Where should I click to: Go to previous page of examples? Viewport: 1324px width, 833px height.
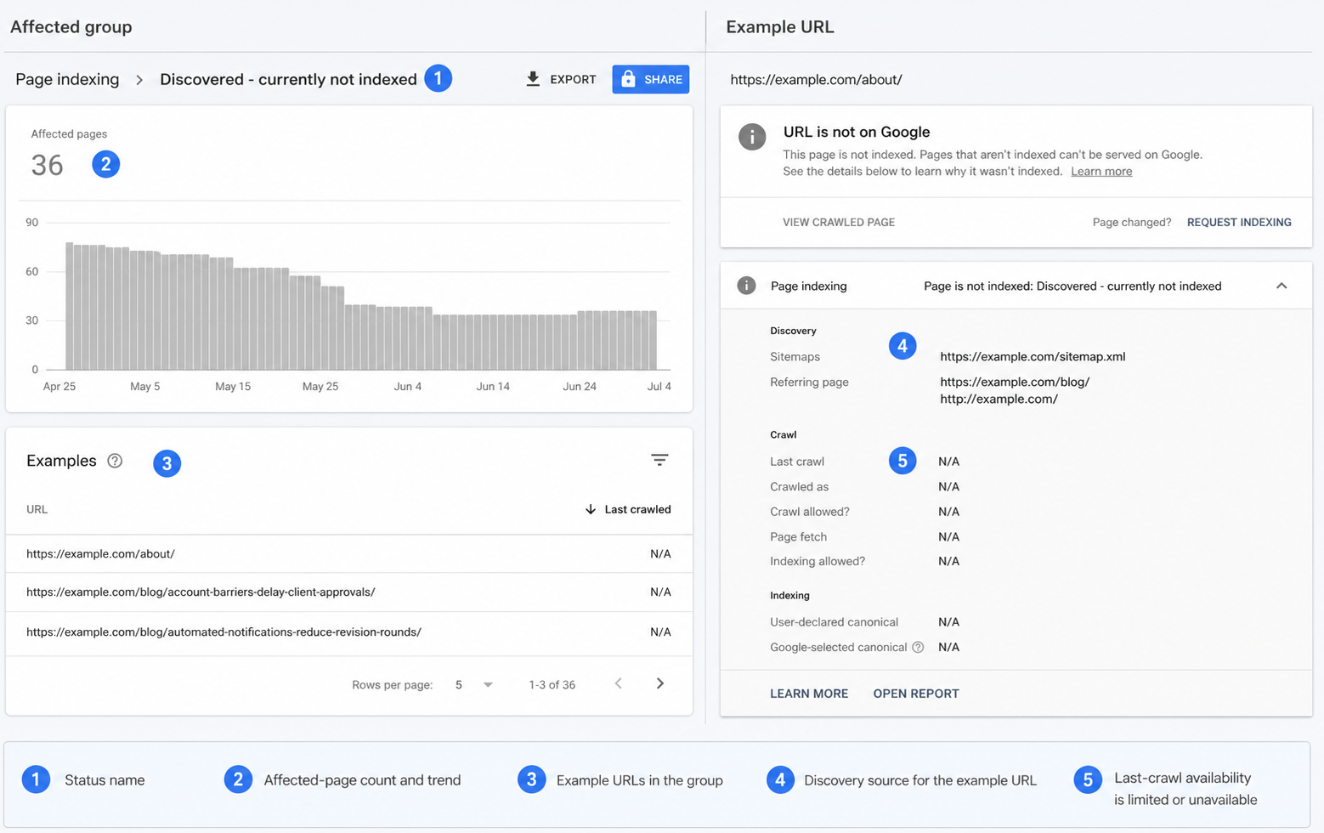[619, 683]
